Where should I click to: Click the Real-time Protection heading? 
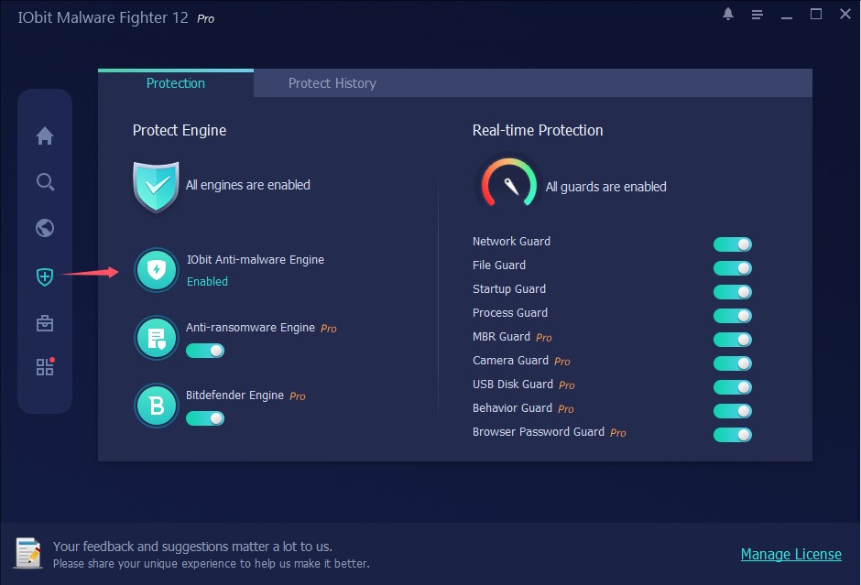[x=538, y=131]
